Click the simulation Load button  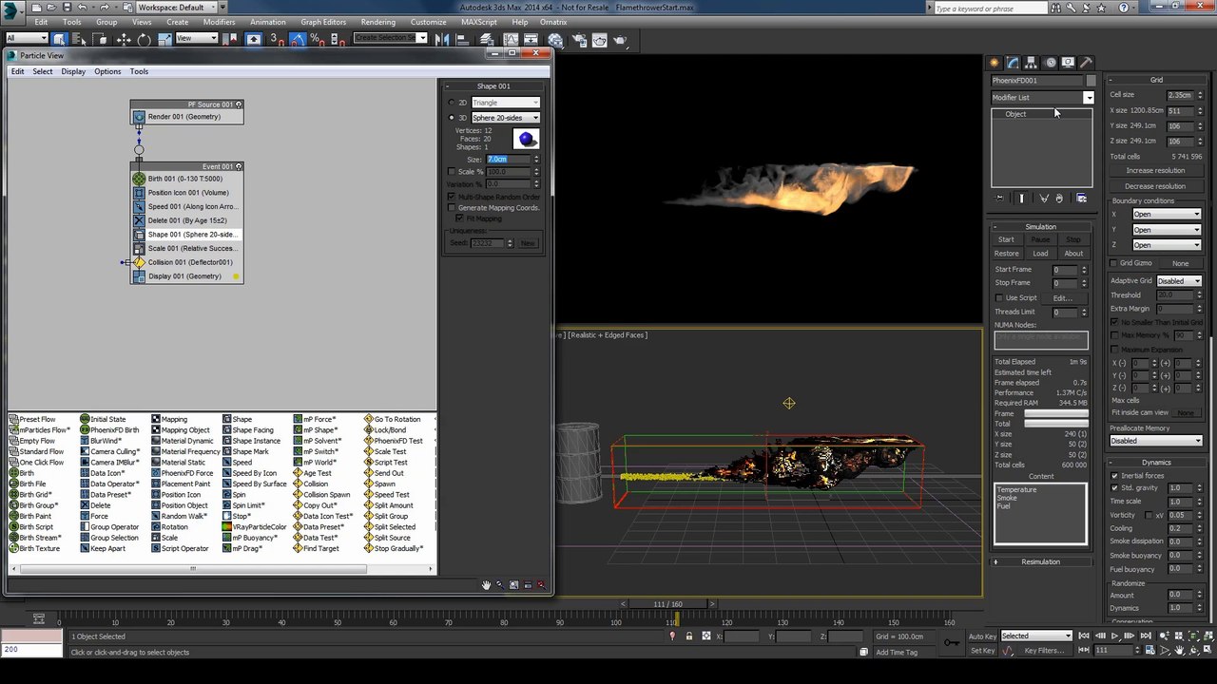tap(1040, 254)
